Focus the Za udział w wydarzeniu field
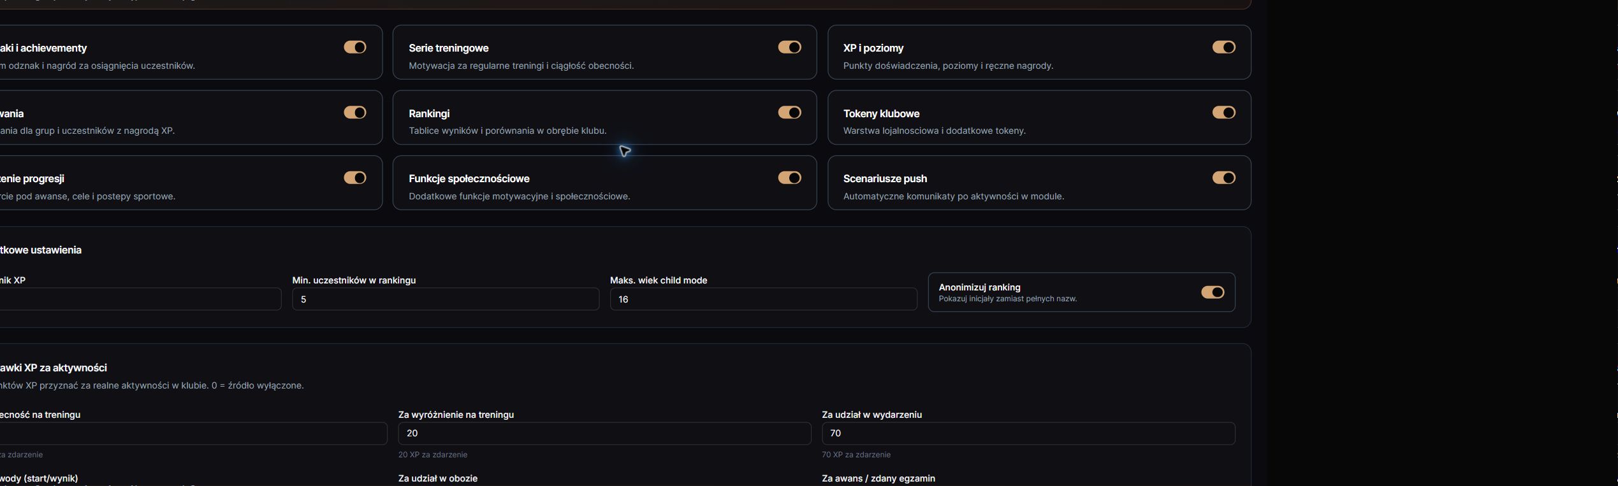This screenshot has height=486, width=1618. pos(1028,433)
